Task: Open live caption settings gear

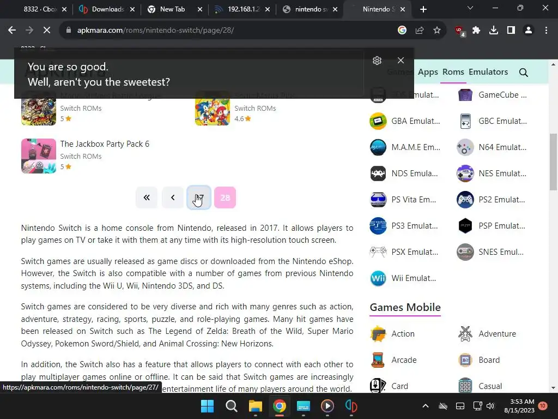Action: [x=377, y=61]
